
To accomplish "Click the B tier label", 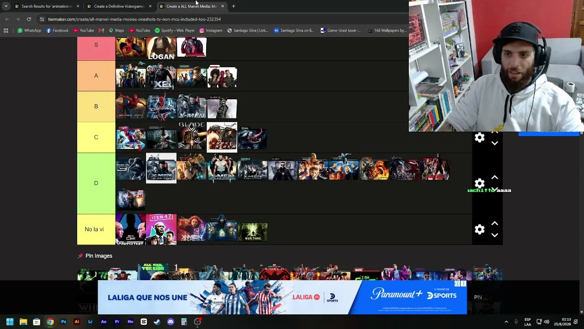I will tap(96, 106).
